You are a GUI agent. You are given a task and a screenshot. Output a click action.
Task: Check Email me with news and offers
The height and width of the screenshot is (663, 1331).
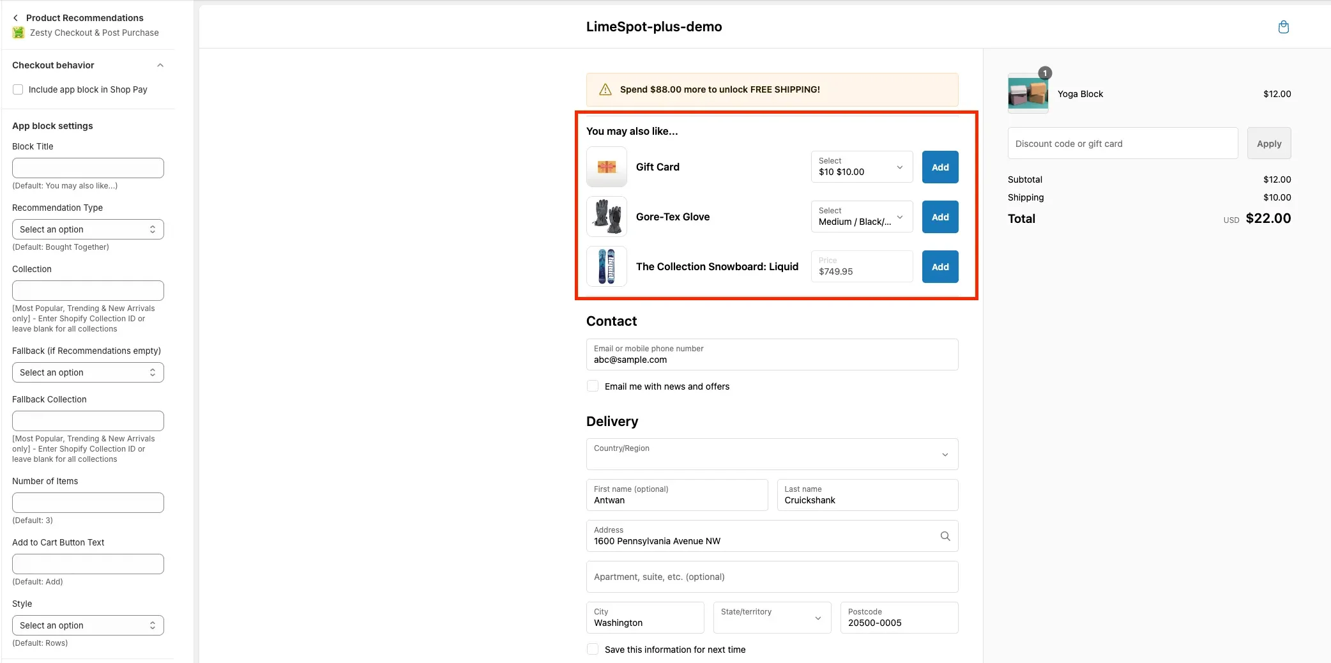[x=593, y=386]
